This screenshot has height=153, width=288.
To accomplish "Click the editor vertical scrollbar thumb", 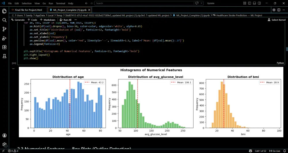I will (287, 49).
